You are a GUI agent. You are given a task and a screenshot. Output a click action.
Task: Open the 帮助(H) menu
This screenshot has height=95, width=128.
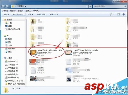pyautogui.click(x=36, y=11)
